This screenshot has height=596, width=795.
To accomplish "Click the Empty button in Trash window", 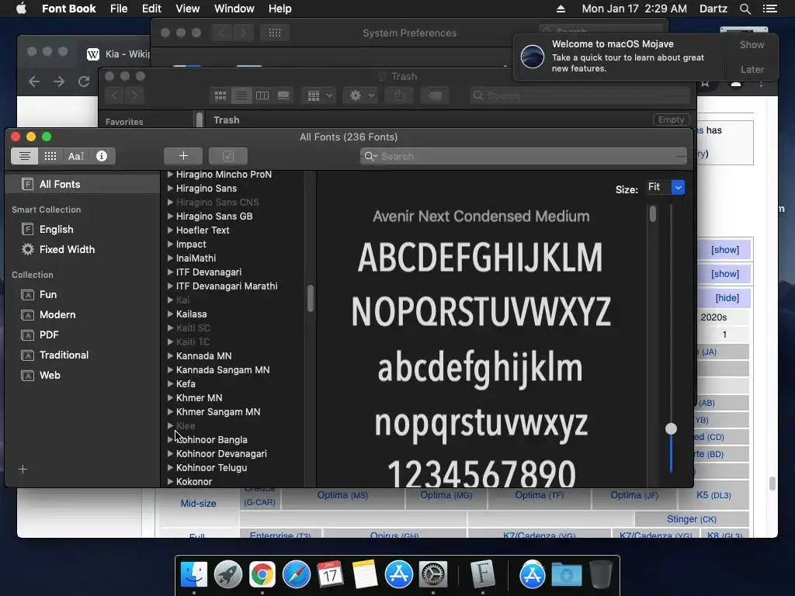I will pos(671,120).
